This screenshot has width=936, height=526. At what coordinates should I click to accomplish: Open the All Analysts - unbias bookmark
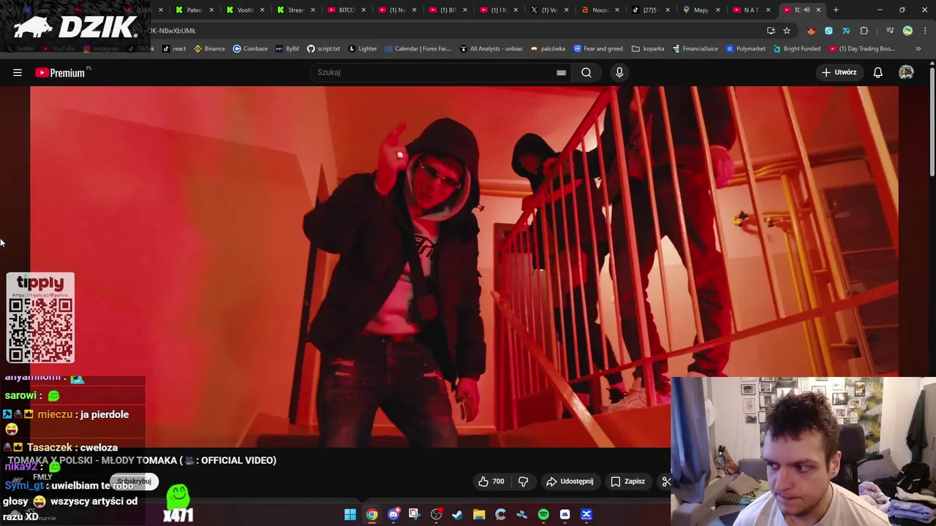point(491,49)
